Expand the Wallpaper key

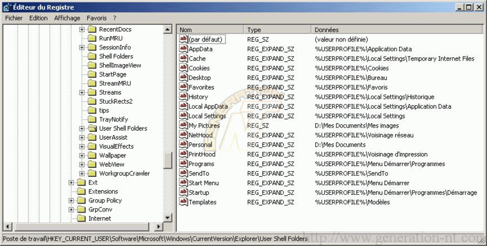[81, 156]
